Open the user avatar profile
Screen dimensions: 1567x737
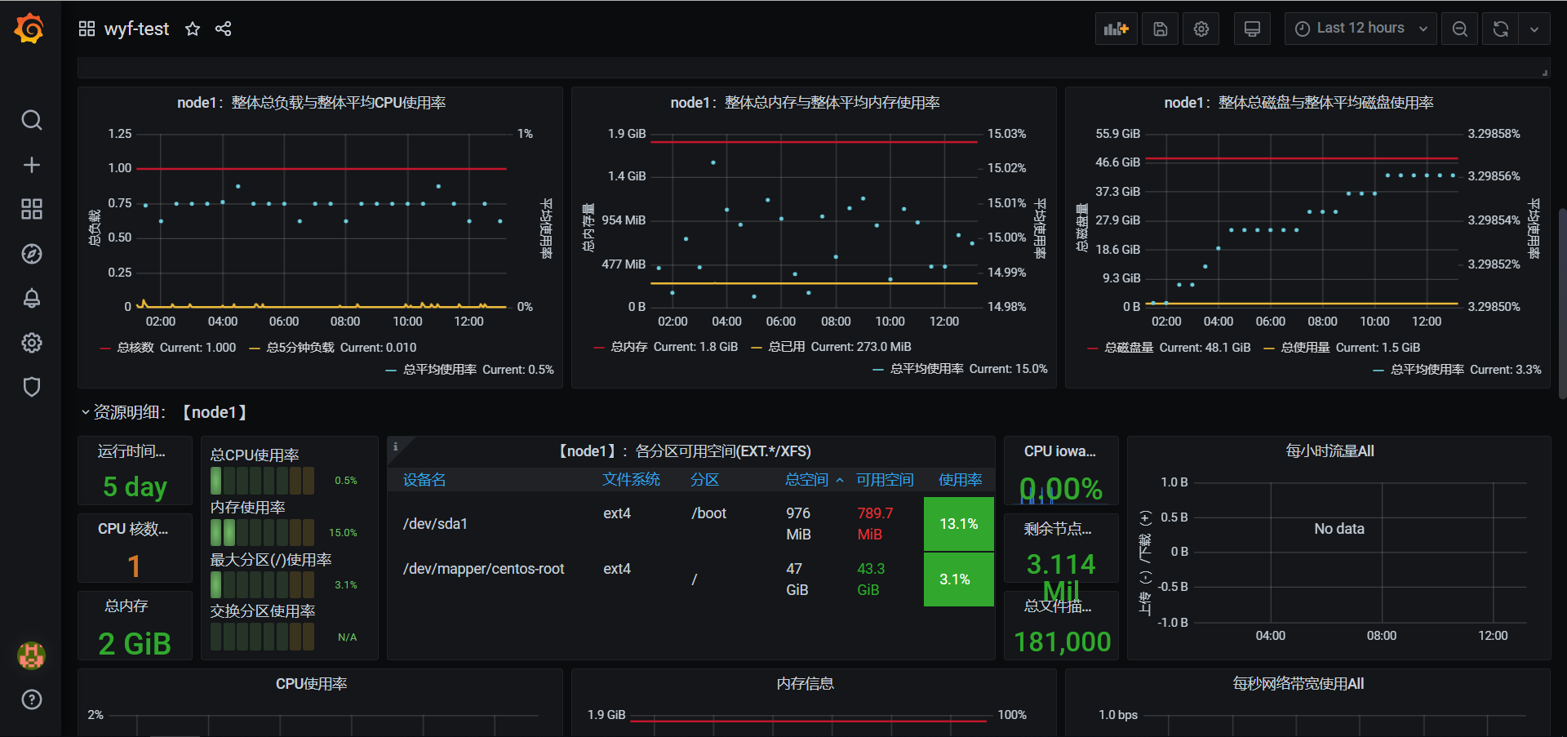(31, 655)
